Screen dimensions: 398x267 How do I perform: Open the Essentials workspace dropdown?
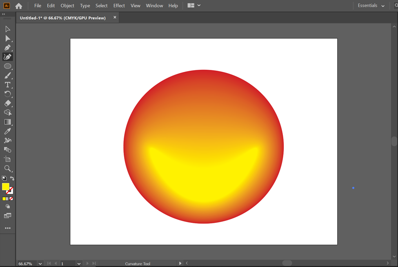click(371, 6)
